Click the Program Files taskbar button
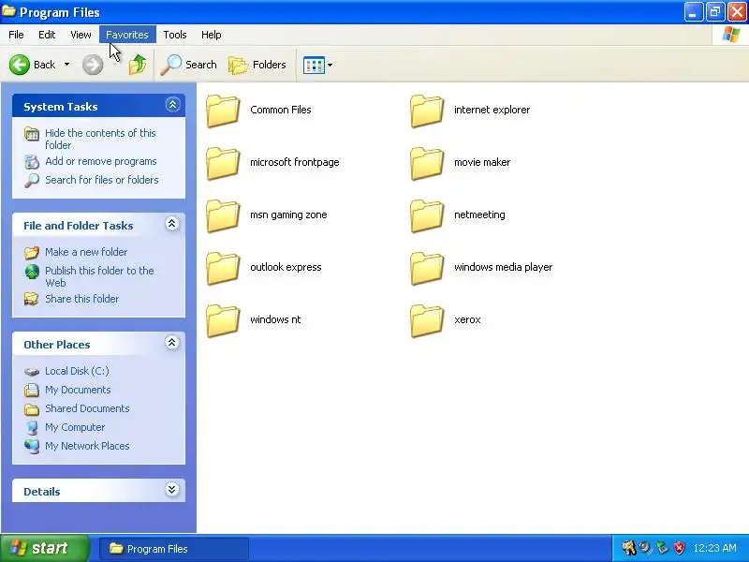Viewport: 749px width, 562px height. pos(174,549)
